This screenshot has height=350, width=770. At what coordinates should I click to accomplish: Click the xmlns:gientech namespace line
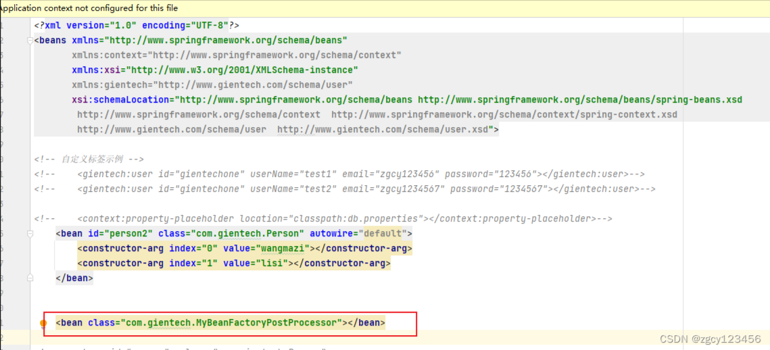coord(212,84)
